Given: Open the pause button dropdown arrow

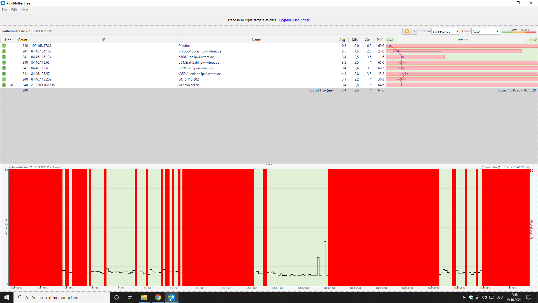Looking at the screenshot, I should pos(414,31).
